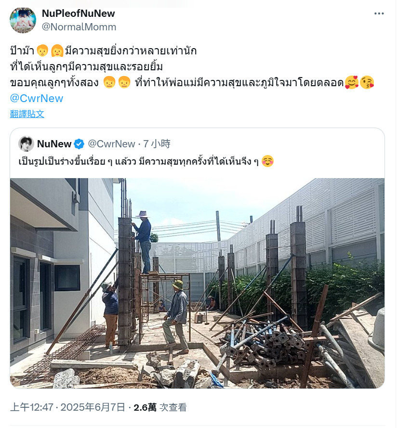Click the blue verified badge icon

coord(79,144)
